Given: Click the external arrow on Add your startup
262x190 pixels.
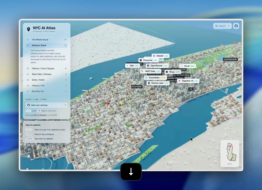Looking at the screenshot, I should [65, 105].
